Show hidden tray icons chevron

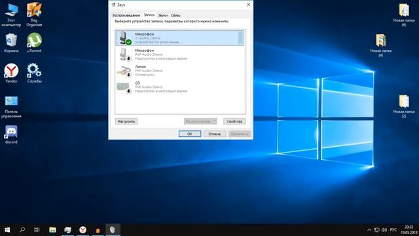pos(369,230)
